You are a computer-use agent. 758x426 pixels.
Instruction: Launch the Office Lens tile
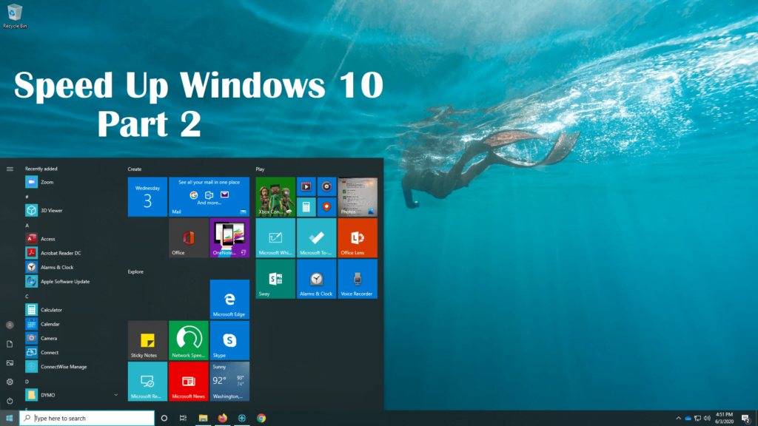[x=358, y=237]
